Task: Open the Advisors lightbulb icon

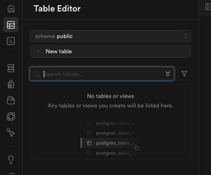Action: [x=11, y=160]
